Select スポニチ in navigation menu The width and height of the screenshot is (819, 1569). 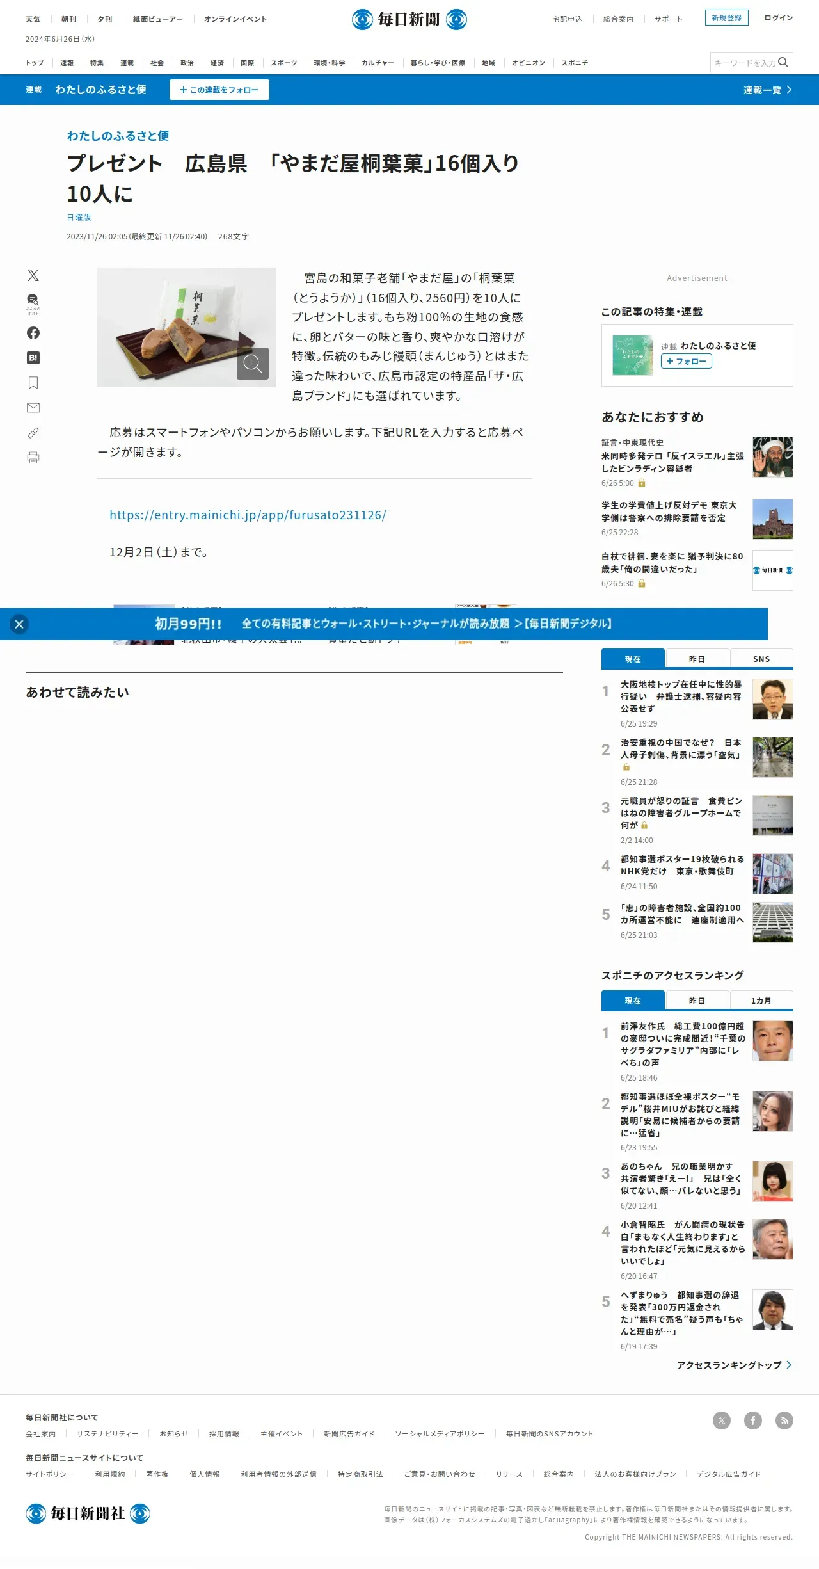[575, 63]
